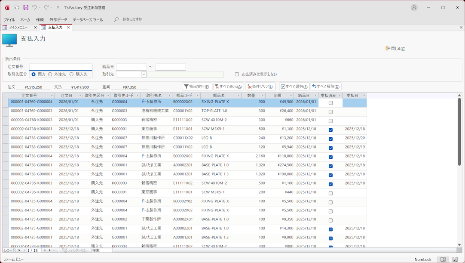The width and height of the screenshot is (465, 263).
Task: Expand the 注文番号 column filter arrow
Action: (52, 96)
